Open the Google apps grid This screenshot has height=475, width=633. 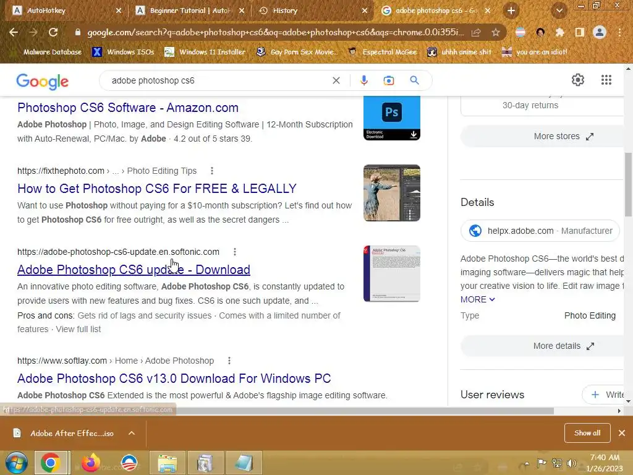point(606,80)
